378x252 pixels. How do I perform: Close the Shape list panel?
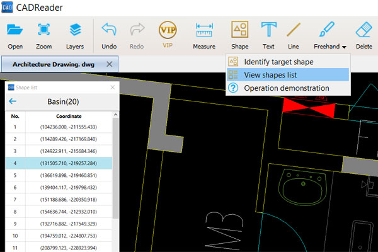pos(113,88)
